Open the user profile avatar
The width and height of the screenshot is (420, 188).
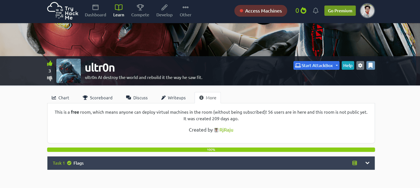[x=367, y=11]
